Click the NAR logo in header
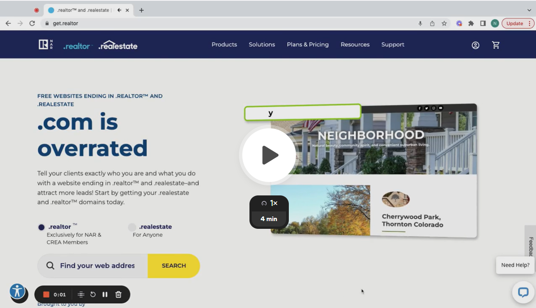This screenshot has width=536, height=308. click(45, 44)
